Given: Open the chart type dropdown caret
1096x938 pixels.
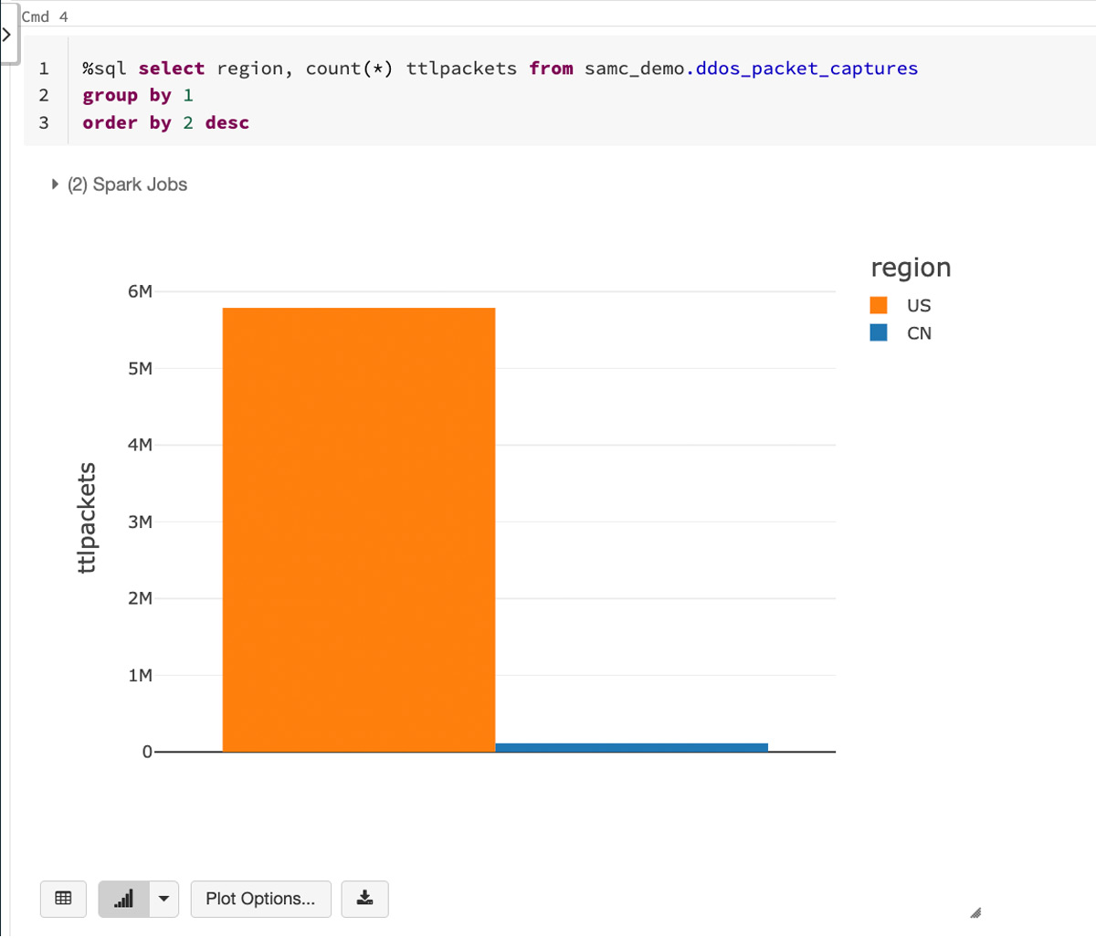Looking at the screenshot, I should point(163,899).
